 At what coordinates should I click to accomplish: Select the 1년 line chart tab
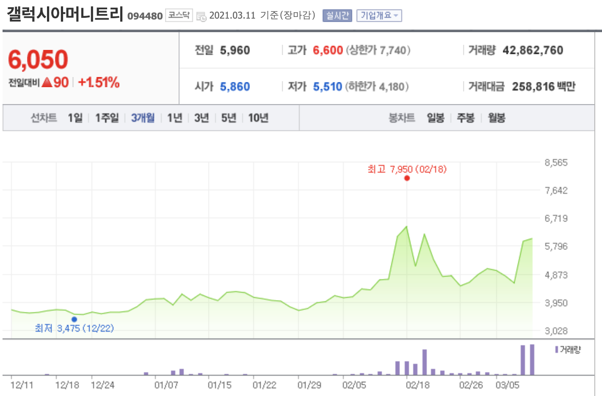174,118
